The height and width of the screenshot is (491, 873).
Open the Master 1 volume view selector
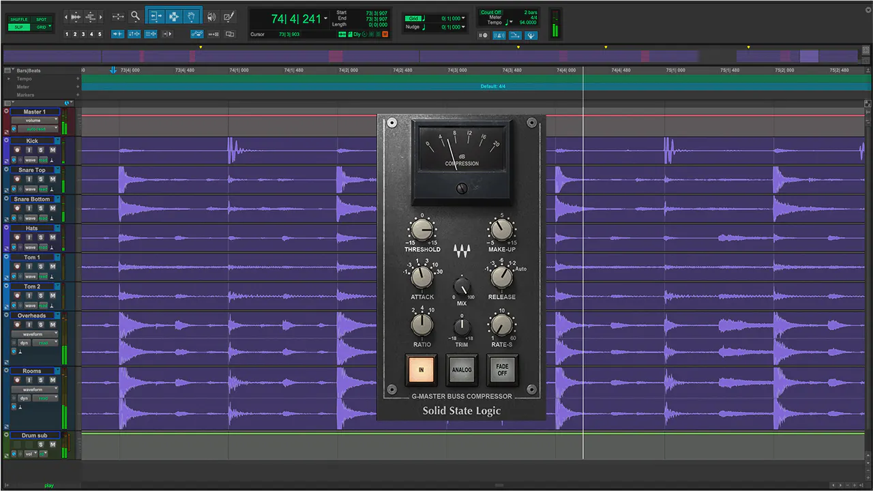35,120
